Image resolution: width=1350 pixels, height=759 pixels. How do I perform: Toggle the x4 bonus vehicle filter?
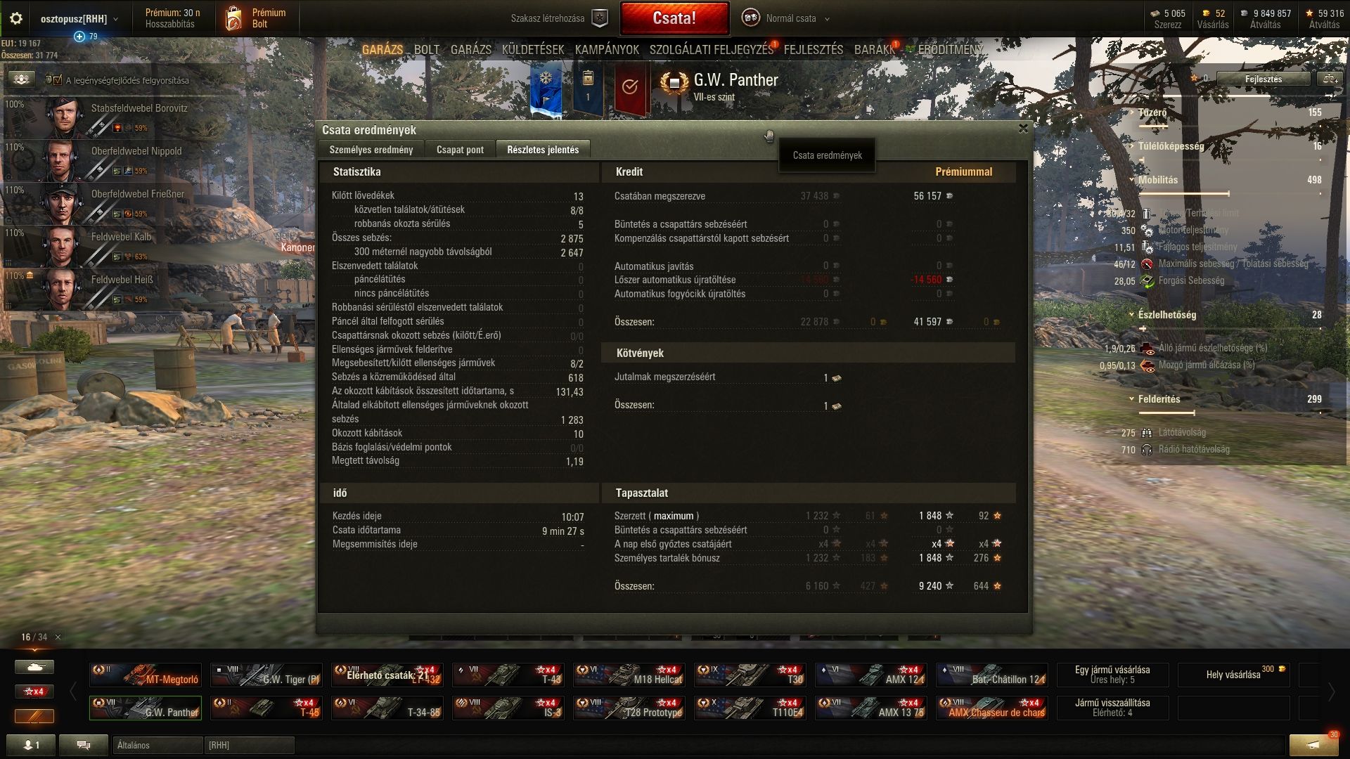34,692
